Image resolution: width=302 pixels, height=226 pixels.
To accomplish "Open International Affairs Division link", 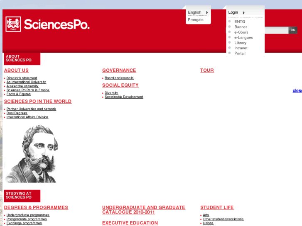I will (x=27, y=117).
